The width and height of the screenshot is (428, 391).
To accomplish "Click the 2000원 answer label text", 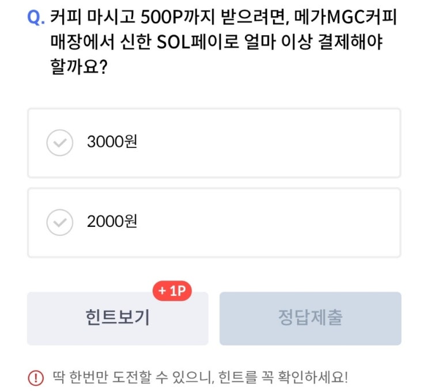I will (x=112, y=222).
